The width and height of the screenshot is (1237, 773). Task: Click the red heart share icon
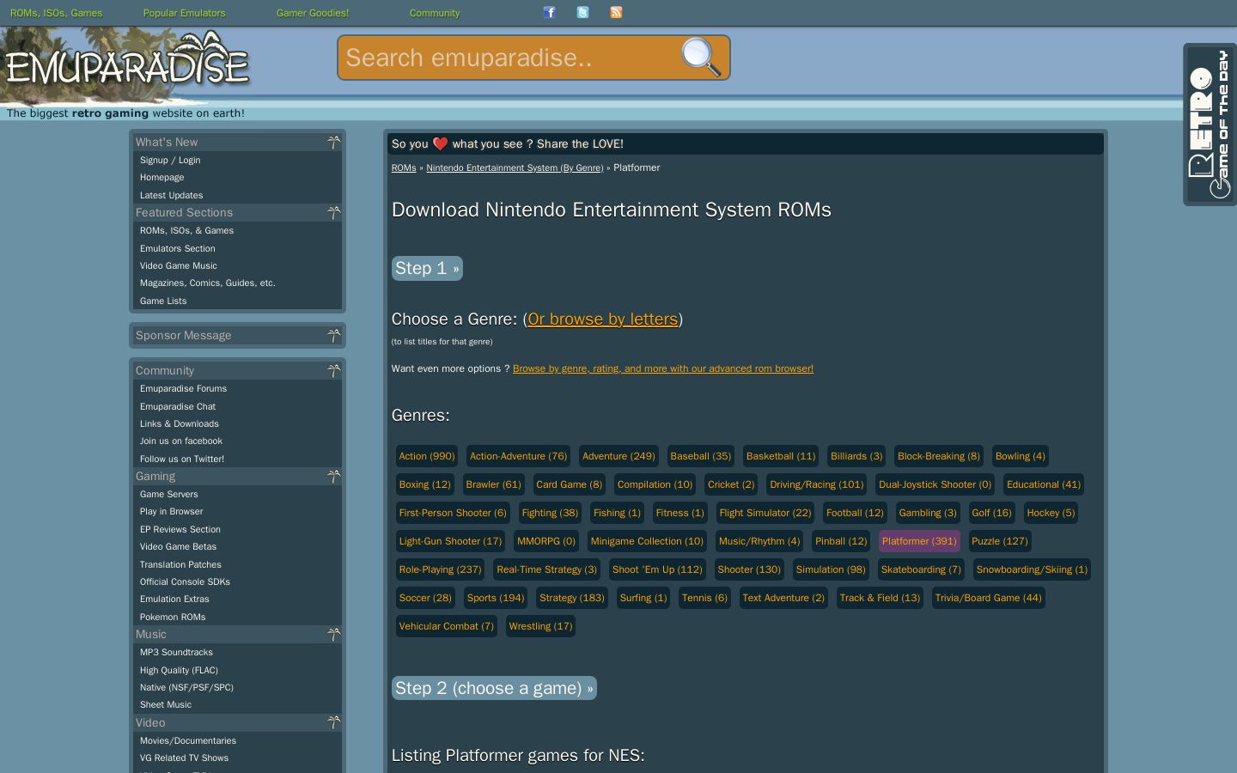[x=440, y=143]
